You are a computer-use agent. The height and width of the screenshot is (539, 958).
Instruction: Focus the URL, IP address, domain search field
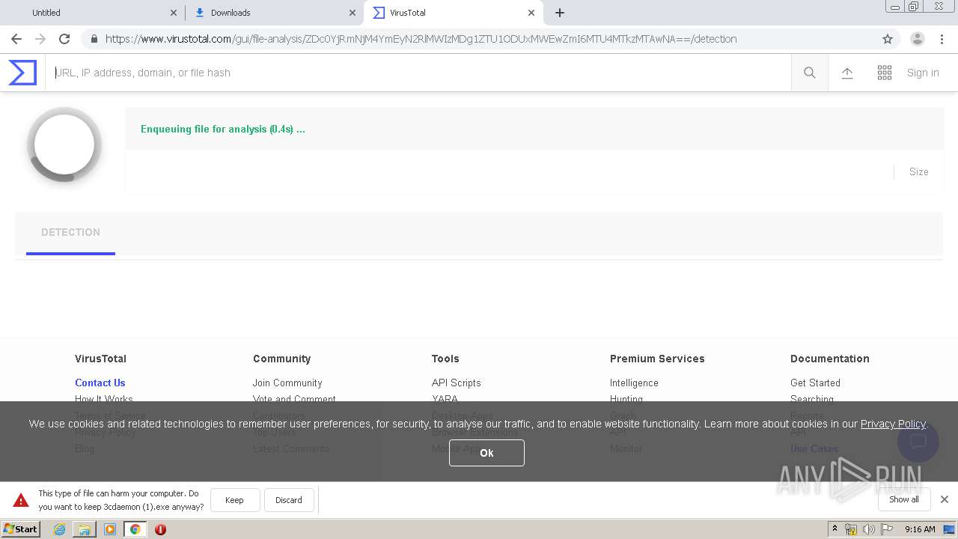[418, 73]
